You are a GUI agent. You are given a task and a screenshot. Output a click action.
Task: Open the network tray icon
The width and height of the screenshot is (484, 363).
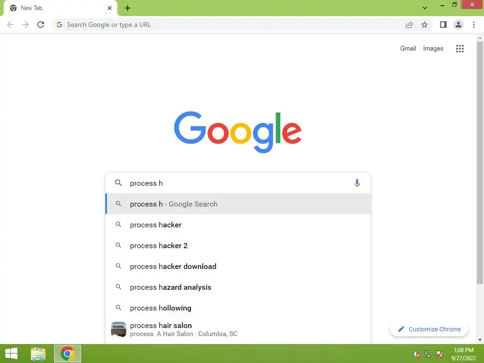(428, 354)
